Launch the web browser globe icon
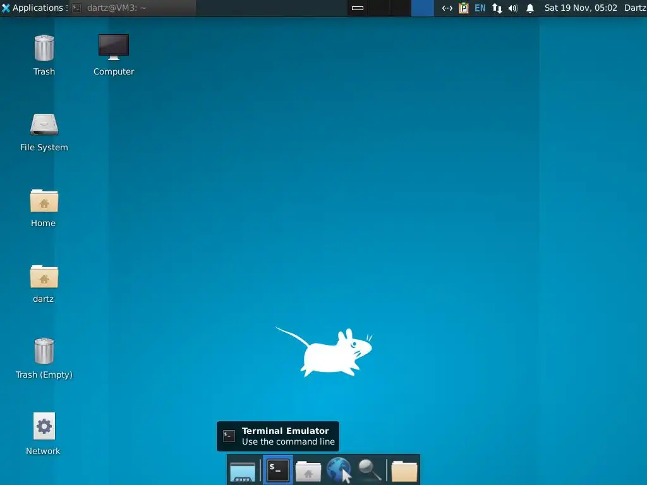647x485 pixels. click(x=339, y=470)
